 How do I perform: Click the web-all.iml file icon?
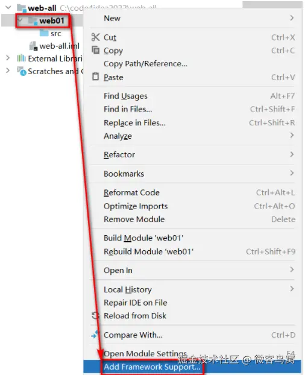click(x=33, y=46)
